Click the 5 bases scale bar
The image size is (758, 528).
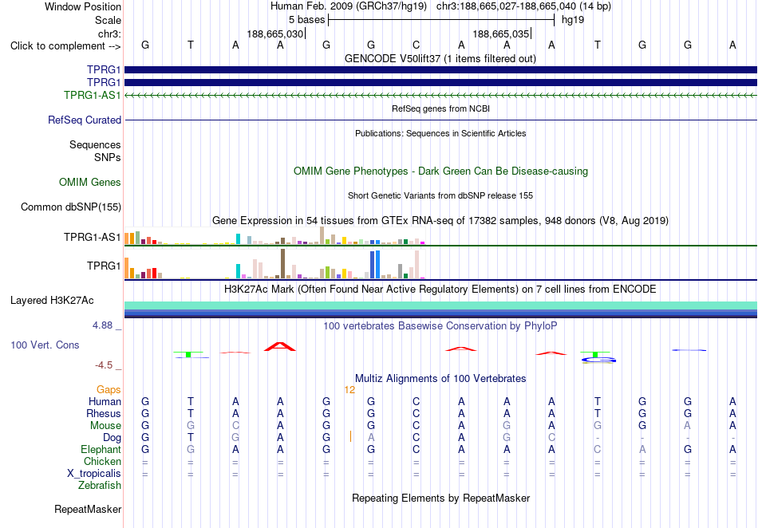[x=441, y=20]
